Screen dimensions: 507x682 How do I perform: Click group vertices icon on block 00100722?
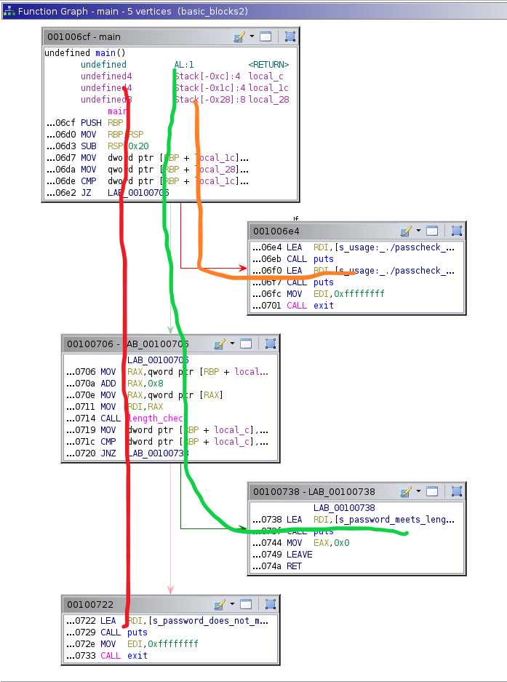270,604
